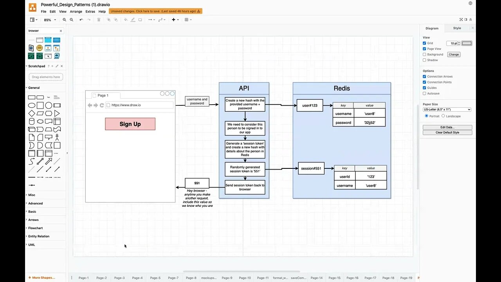Open the Connection arrow style dropdown
Image resolution: width=501 pixels, height=282 pixels.
pyautogui.click(x=151, y=20)
